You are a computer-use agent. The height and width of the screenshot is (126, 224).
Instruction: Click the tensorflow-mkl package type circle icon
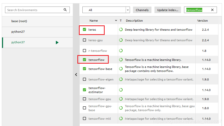(121, 118)
